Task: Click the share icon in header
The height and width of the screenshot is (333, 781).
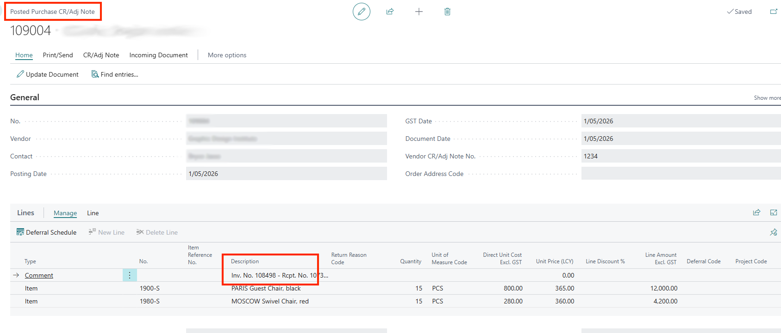Action: point(390,12)
